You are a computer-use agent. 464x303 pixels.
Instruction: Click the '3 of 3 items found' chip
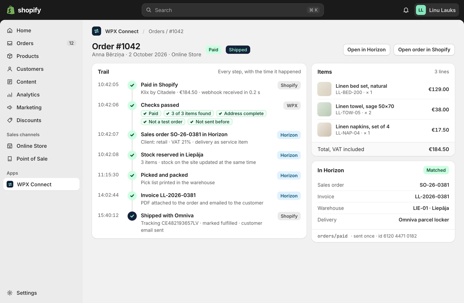click(188, 114)
